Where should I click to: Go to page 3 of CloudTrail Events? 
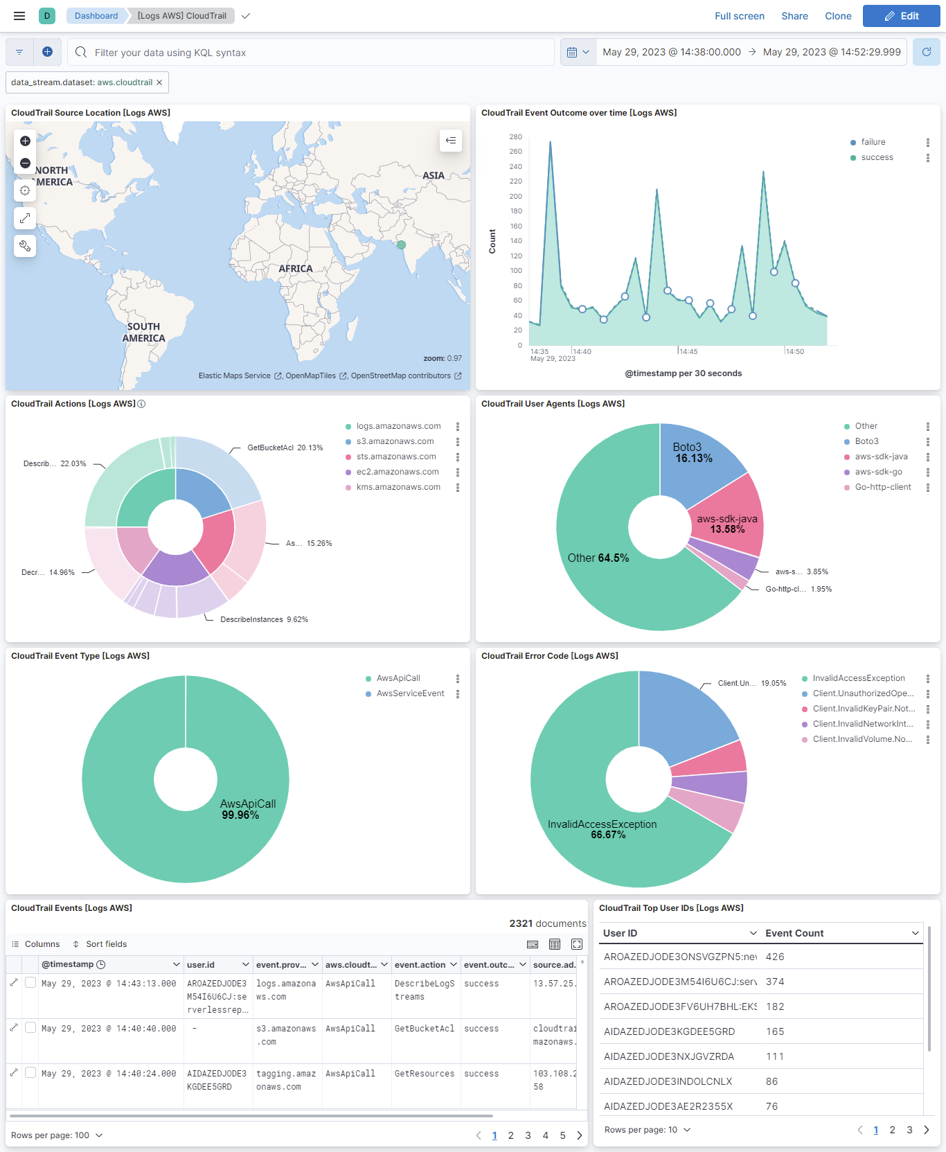click(x=528, y=1135)
